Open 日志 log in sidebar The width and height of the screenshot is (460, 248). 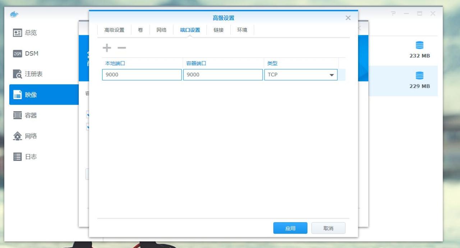(x=25, y=157)
